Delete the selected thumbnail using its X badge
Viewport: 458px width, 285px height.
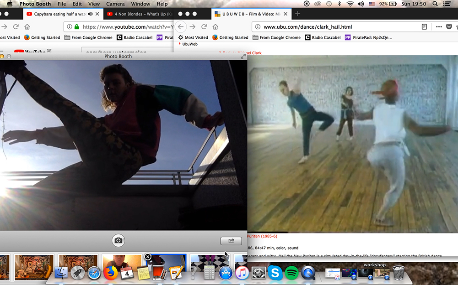tap(148, 257)
